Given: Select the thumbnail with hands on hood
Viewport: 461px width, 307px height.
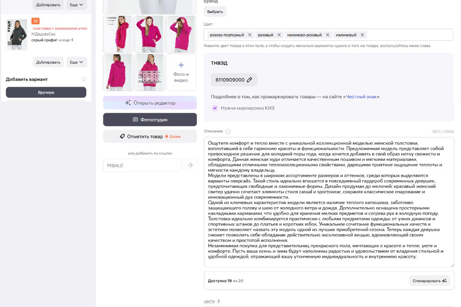Looking at the screenshot, I should 181,34.
